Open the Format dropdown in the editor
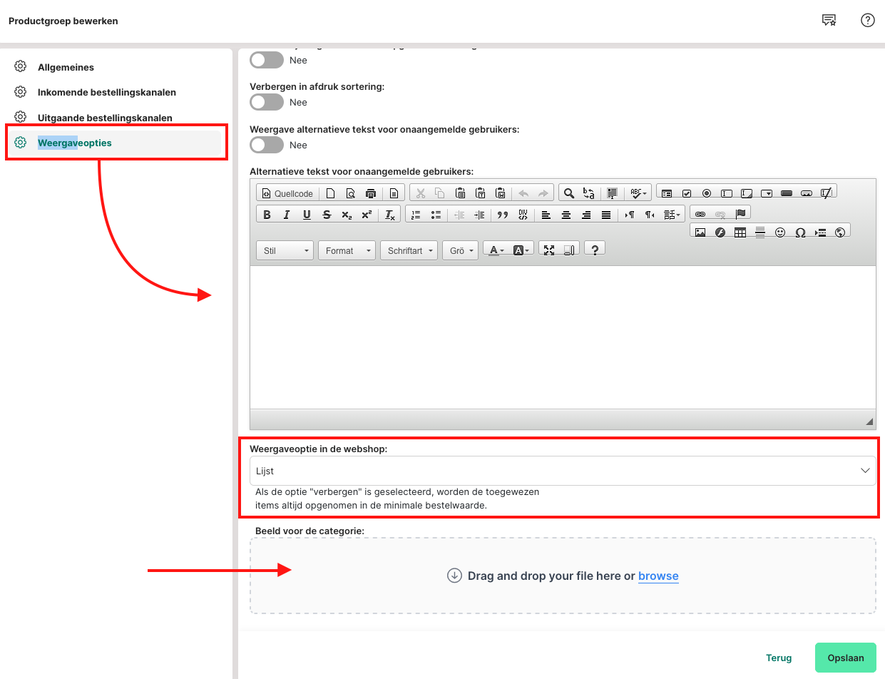This screenshot has width=885, height=679. coord(347,251)
